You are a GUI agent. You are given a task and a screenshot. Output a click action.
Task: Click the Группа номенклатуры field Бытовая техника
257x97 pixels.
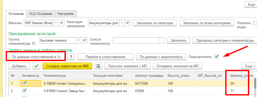(58, 40)
